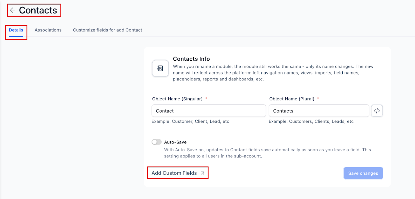The width and height of the screenshot is (415, 199).
Task: Click the address book icon
Action: pos(160,68)
